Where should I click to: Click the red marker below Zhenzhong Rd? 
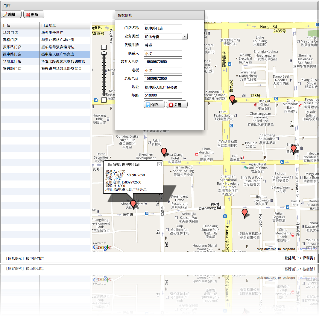(244, 213)
